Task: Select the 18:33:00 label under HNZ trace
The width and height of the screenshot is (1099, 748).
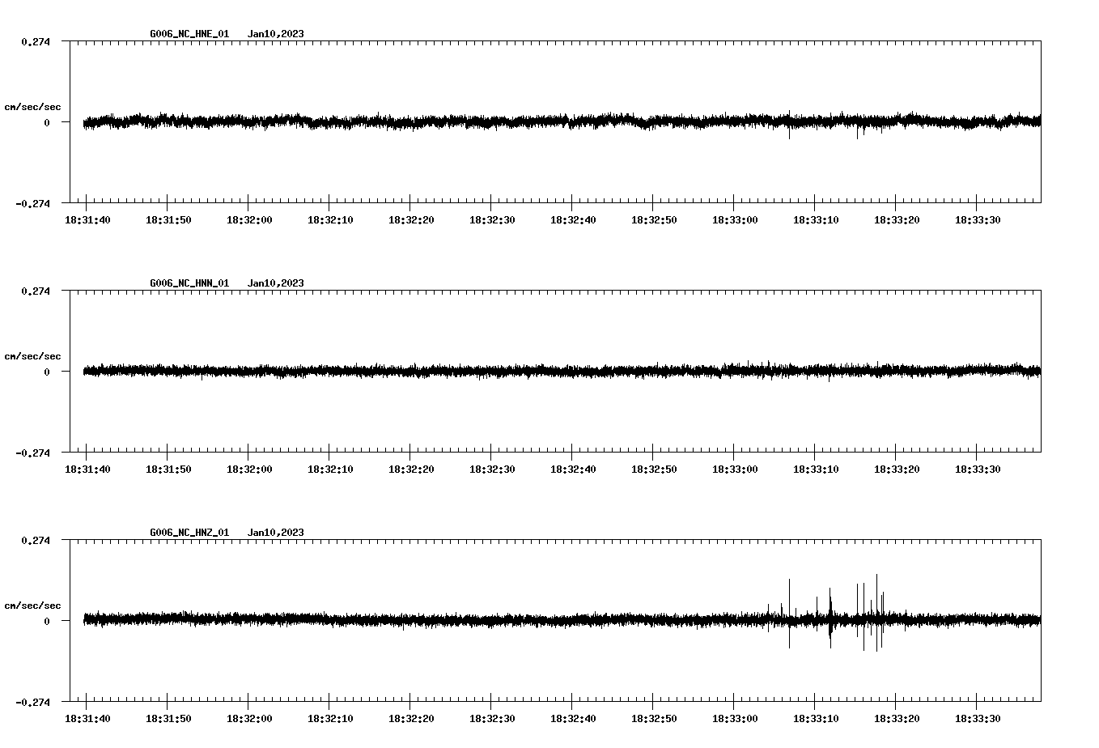Action: [734, 717]
